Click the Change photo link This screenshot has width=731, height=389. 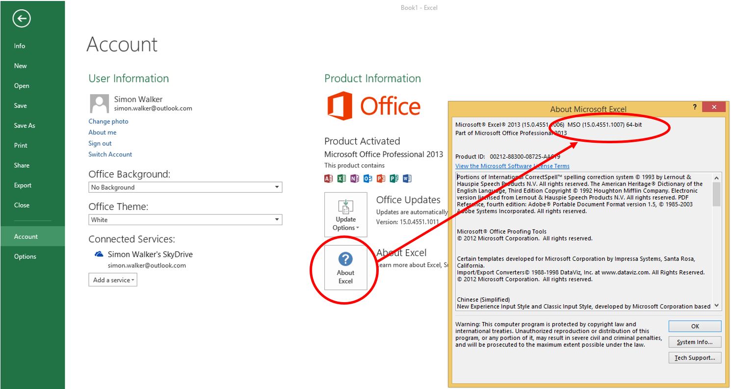click(x=108, y=121)
